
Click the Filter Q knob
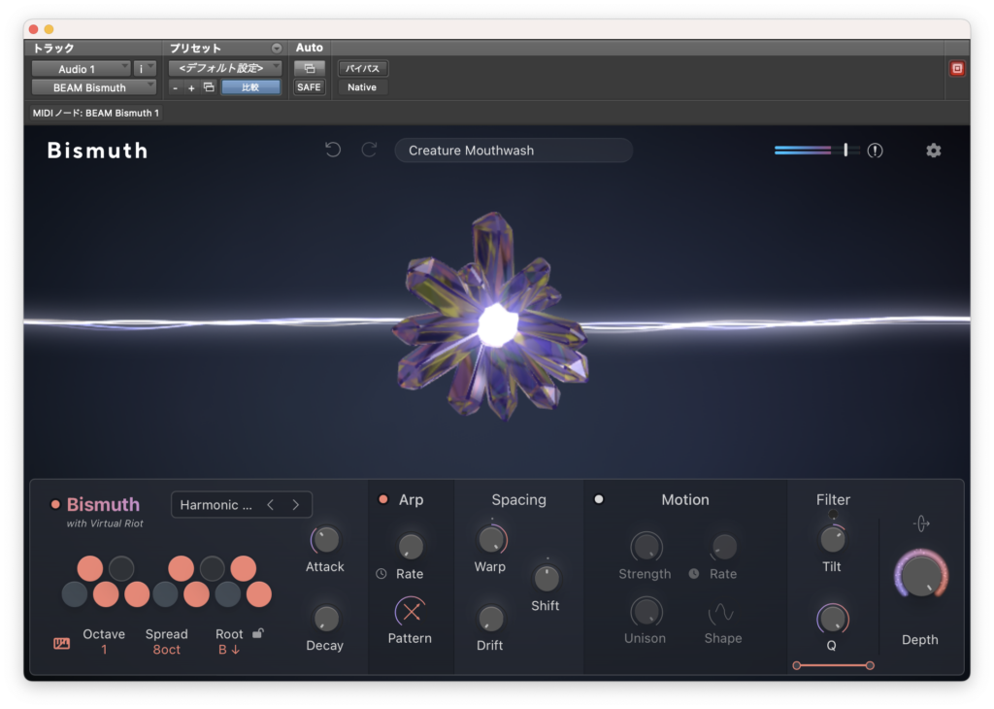point(832,619)
